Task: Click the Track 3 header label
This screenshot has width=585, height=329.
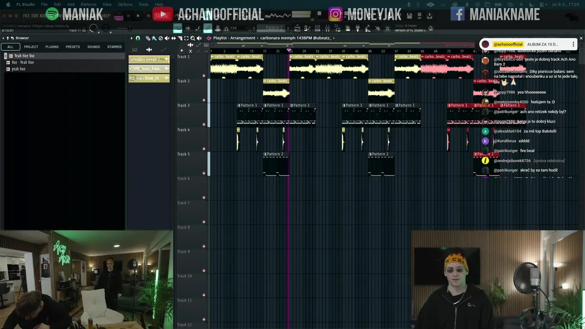Action: pyautogui.click(x=183, y=106)
